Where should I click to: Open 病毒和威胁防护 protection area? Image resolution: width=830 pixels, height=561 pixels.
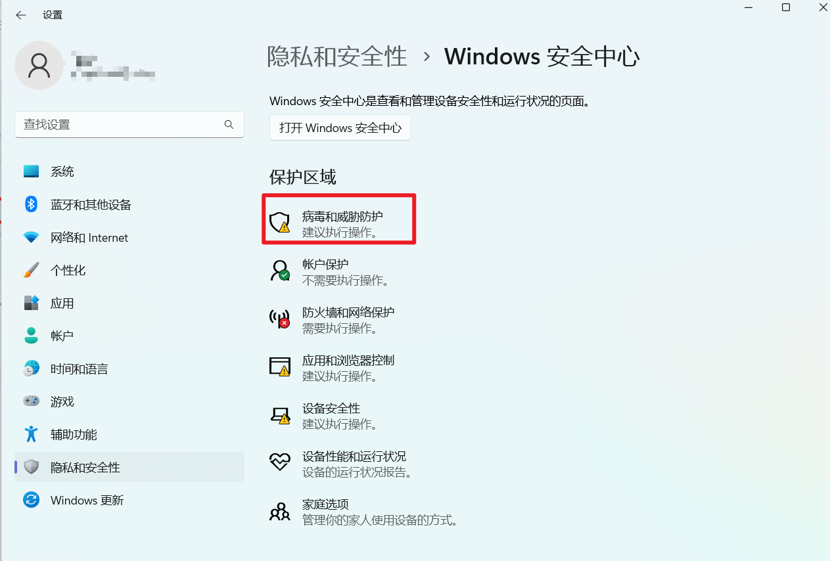(x=339, y=223)
